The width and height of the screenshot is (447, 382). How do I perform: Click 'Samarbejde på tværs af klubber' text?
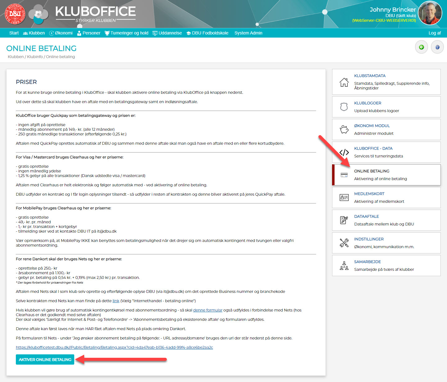384,269
